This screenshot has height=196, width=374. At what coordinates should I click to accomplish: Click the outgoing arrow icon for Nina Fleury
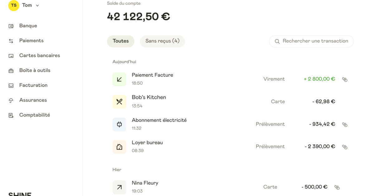119,187
